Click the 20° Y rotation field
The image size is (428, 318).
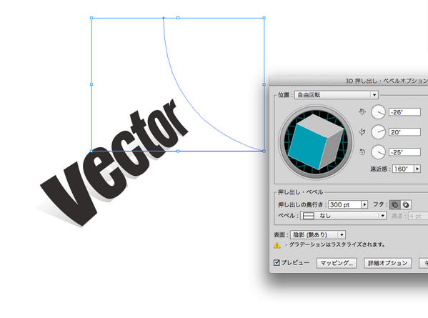click(405, 132)
